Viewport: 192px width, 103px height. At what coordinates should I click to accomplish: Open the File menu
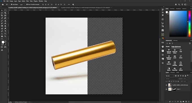click(x=4, y=1)
